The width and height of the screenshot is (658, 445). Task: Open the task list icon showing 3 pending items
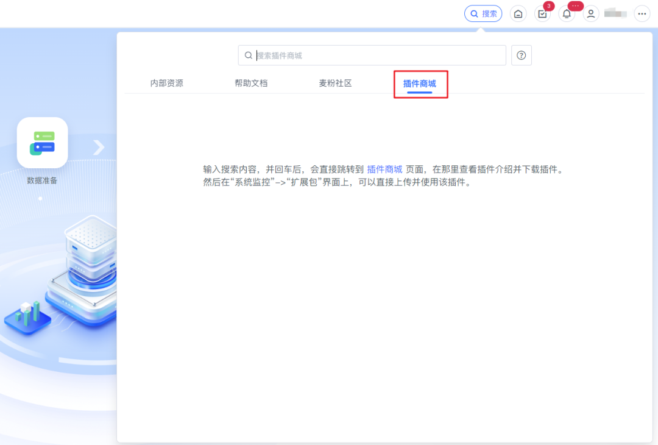tap(542, 13)
